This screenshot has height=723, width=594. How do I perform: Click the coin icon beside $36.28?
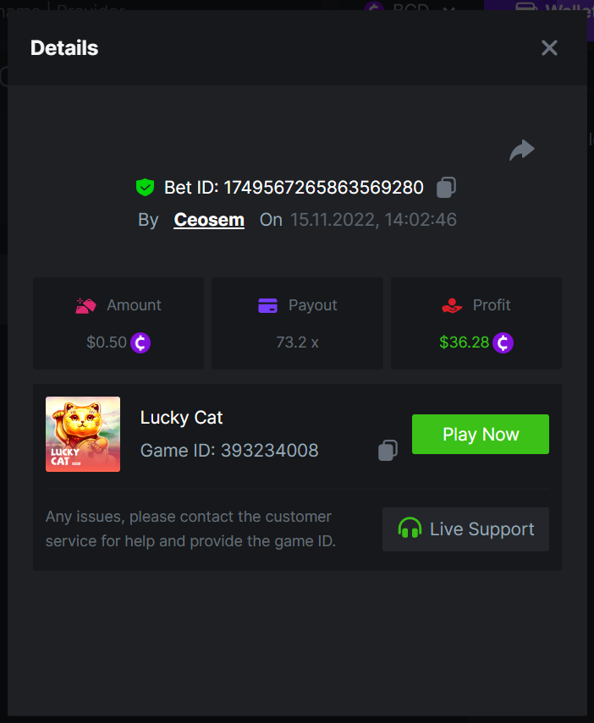pyautogui.click(x=503, y=342)
